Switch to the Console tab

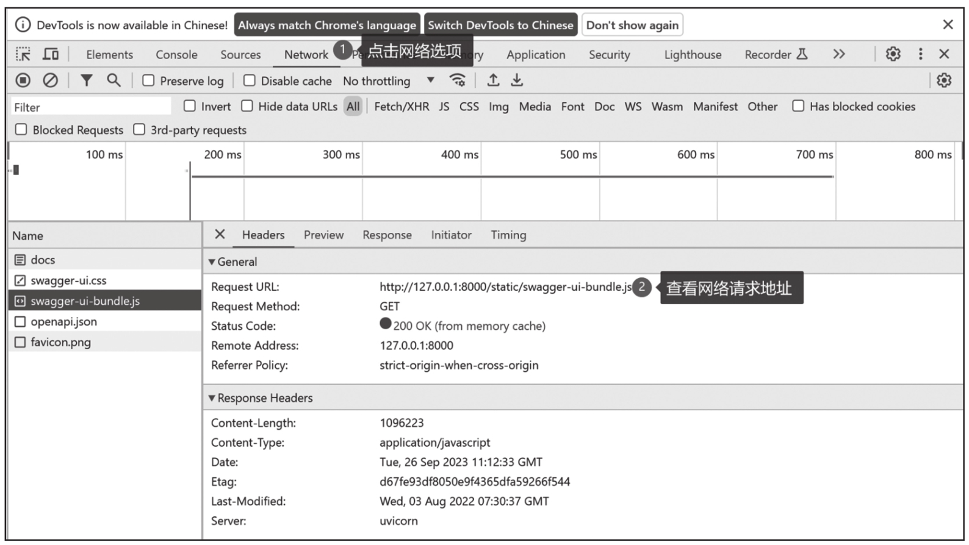176,54
